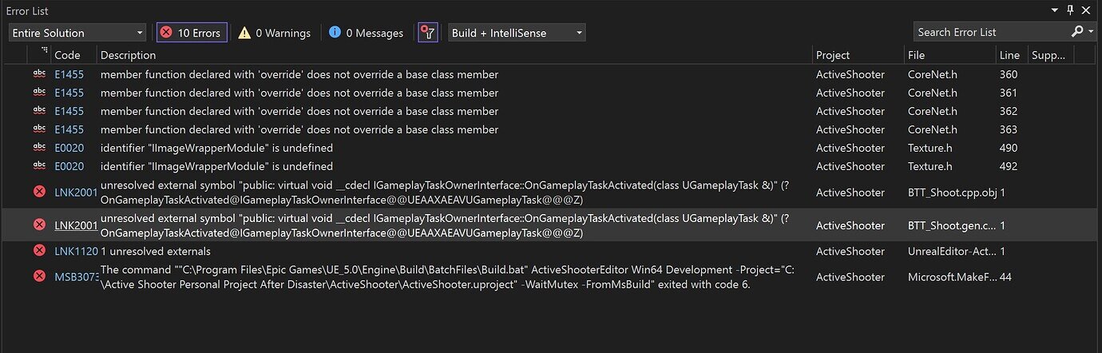Click the category grip icon in column header

(44, 51)
